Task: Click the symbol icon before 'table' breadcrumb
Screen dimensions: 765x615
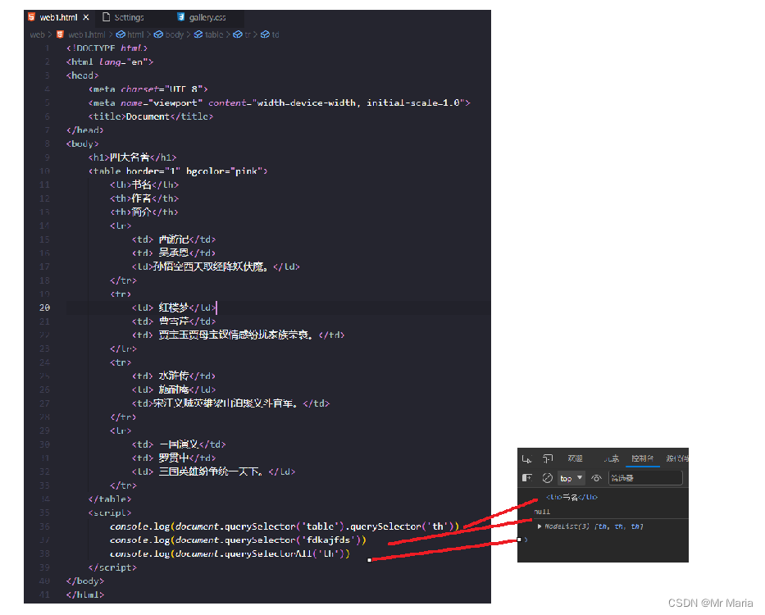Action: (x=198, y=34)
